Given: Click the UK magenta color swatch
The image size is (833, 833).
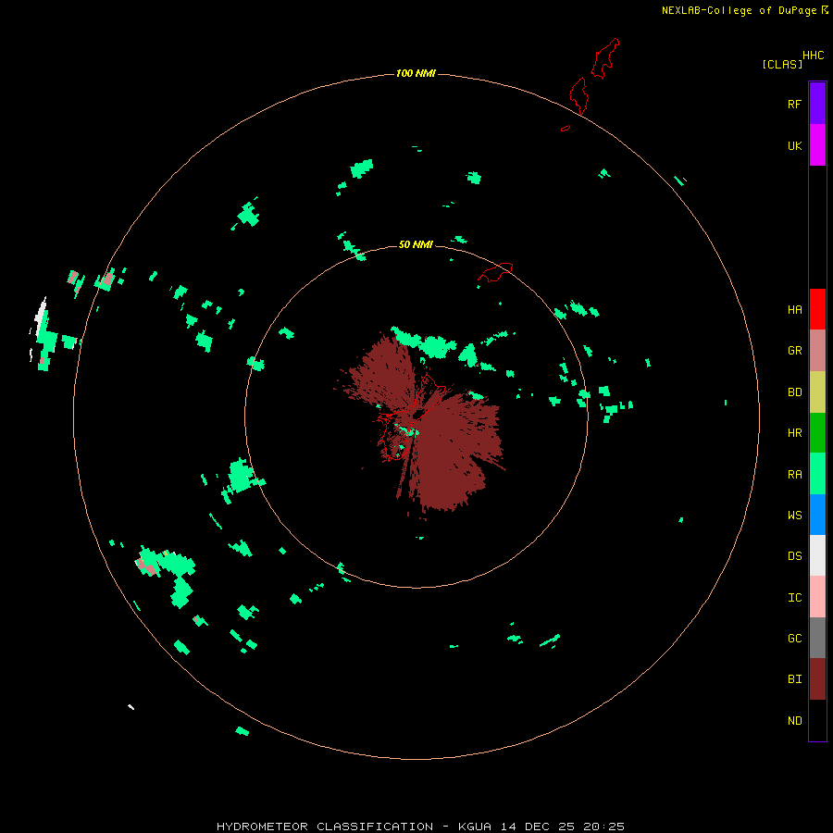Looking at the screenshot, I should pyautogui.click(x=817, y=145).
